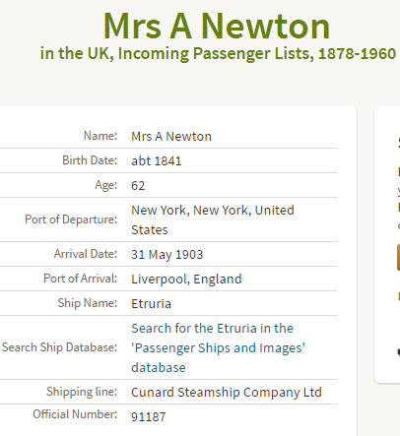Click the Cunard Steamship Company Ltd value
The image size is (400, 436).
coord(227,392)
